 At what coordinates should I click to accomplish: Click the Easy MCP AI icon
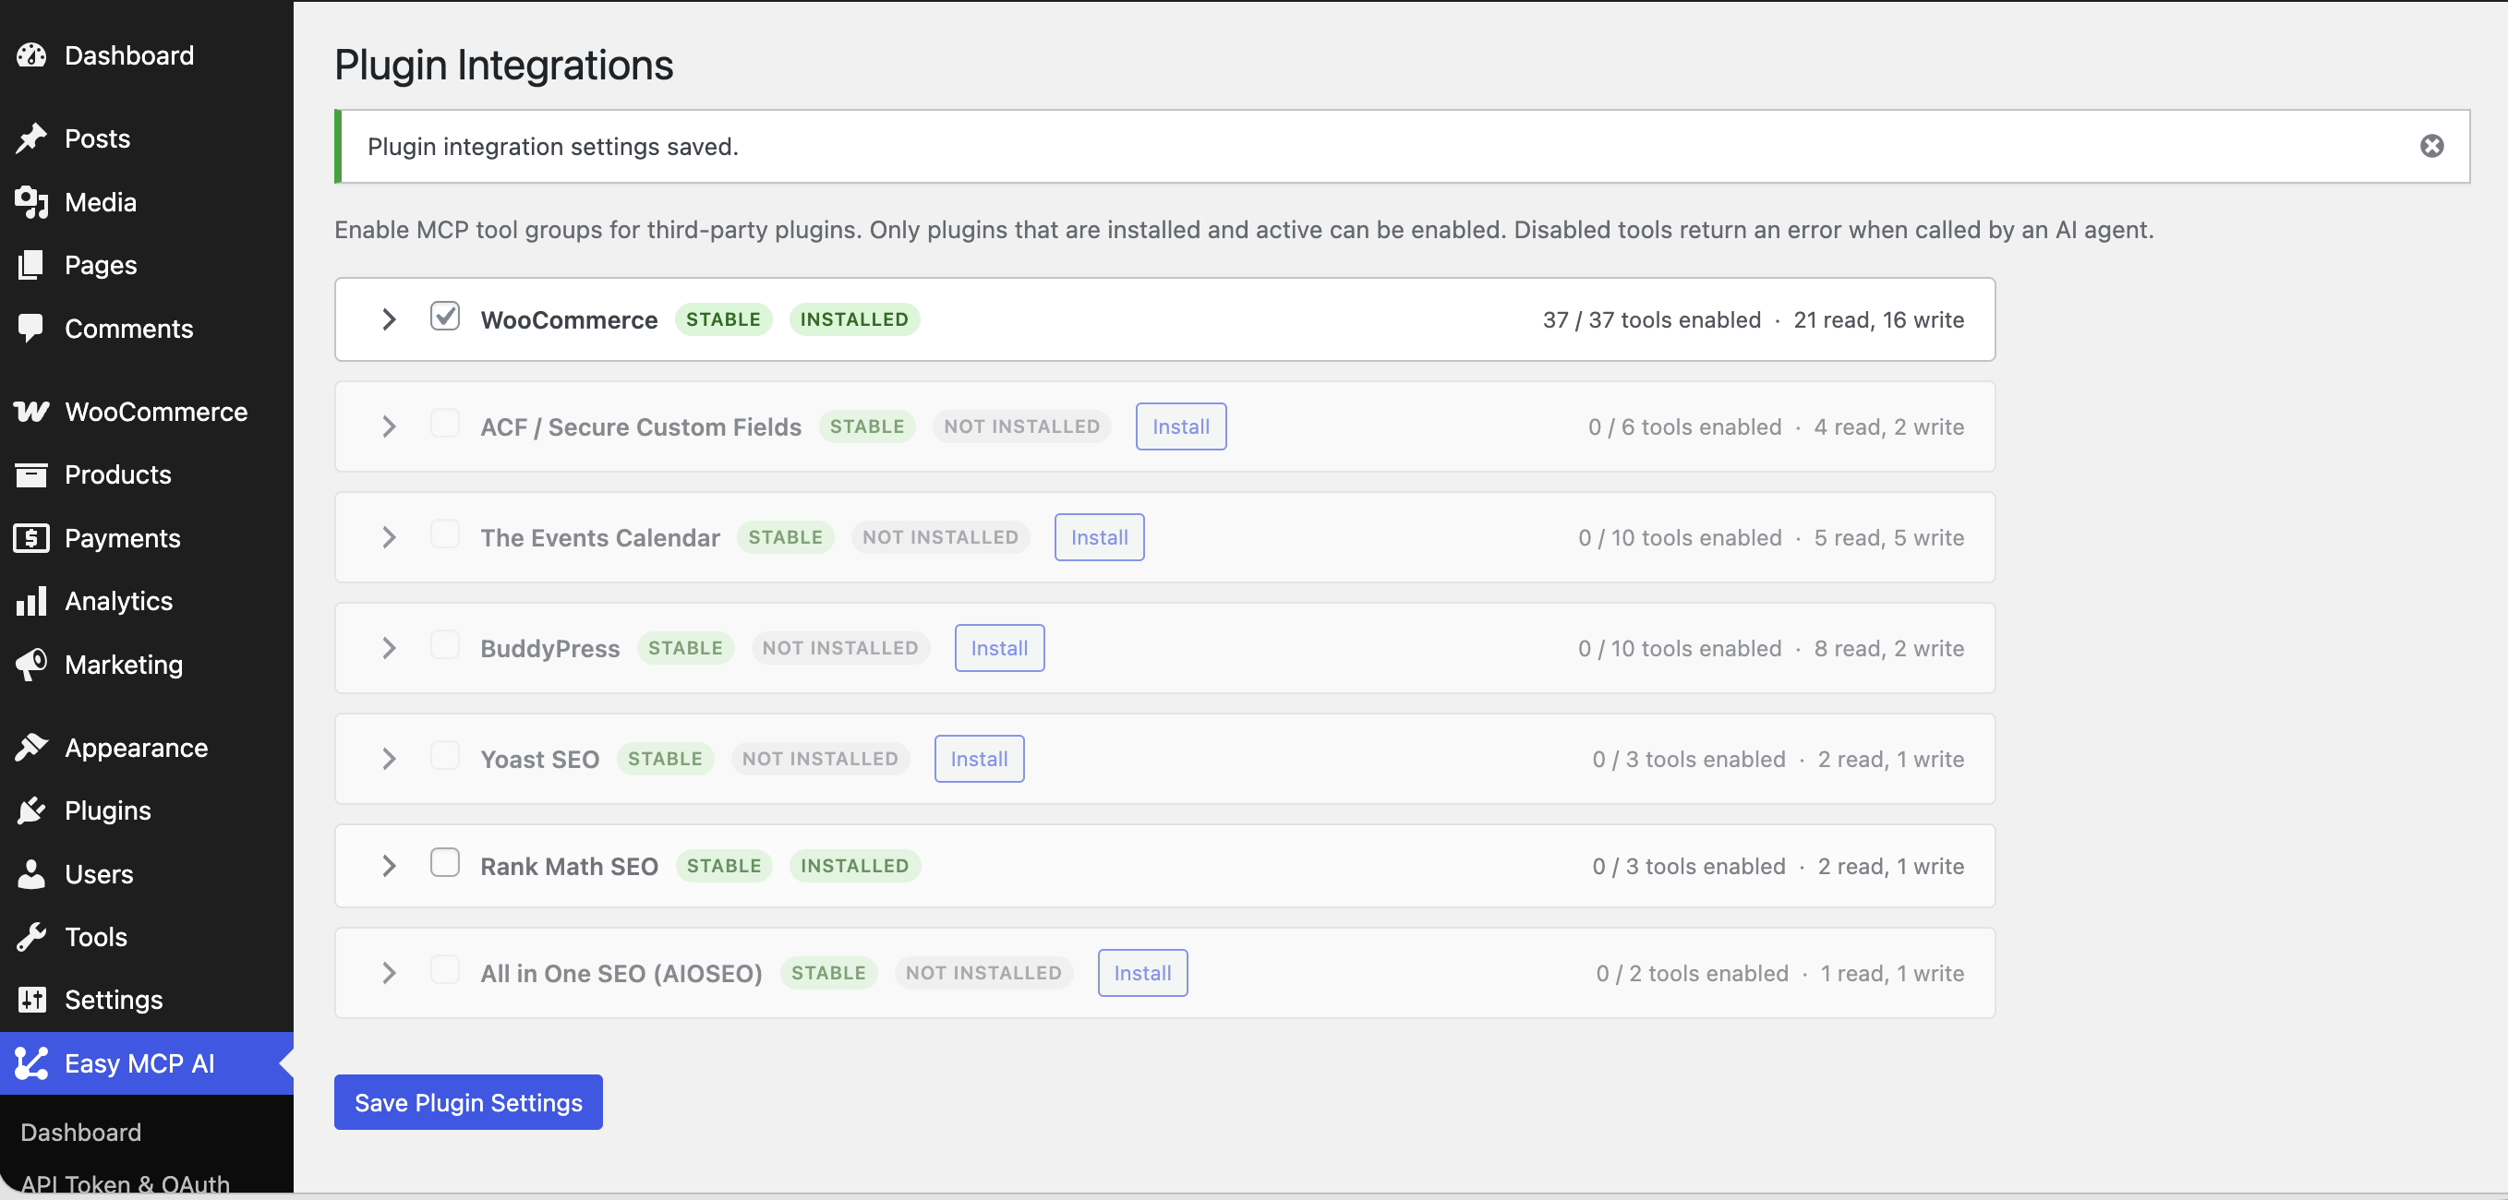click(x=31, y=1062)
